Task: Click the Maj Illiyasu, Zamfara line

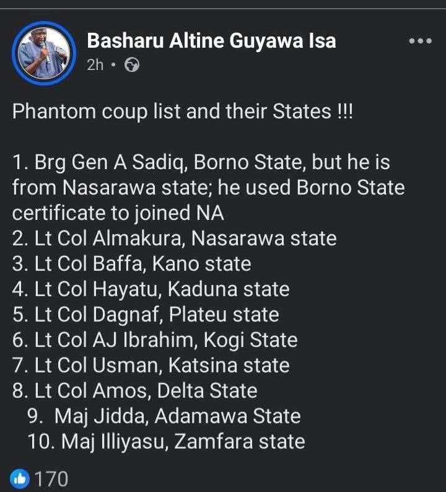Action: (166, 441)
